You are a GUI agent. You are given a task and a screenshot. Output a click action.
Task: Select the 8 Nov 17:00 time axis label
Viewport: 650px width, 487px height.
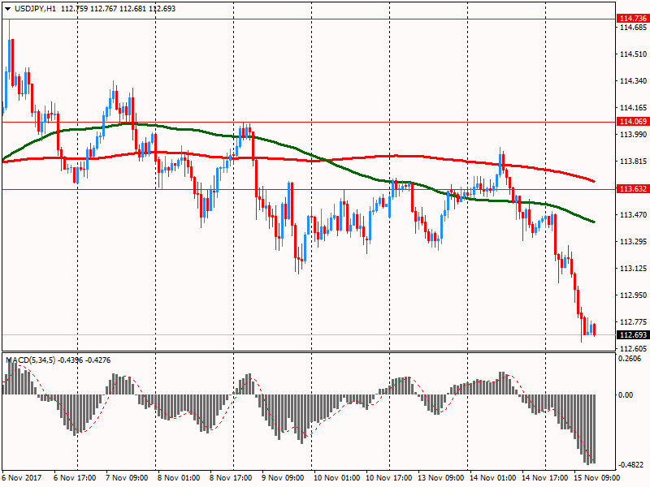click(x=231, y=478)
